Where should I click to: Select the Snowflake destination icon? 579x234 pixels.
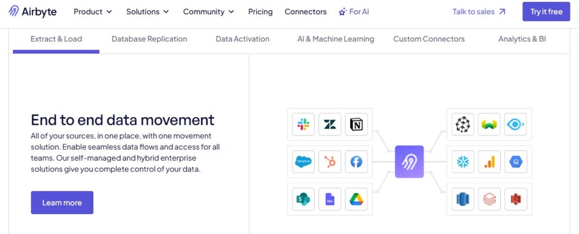463,162
